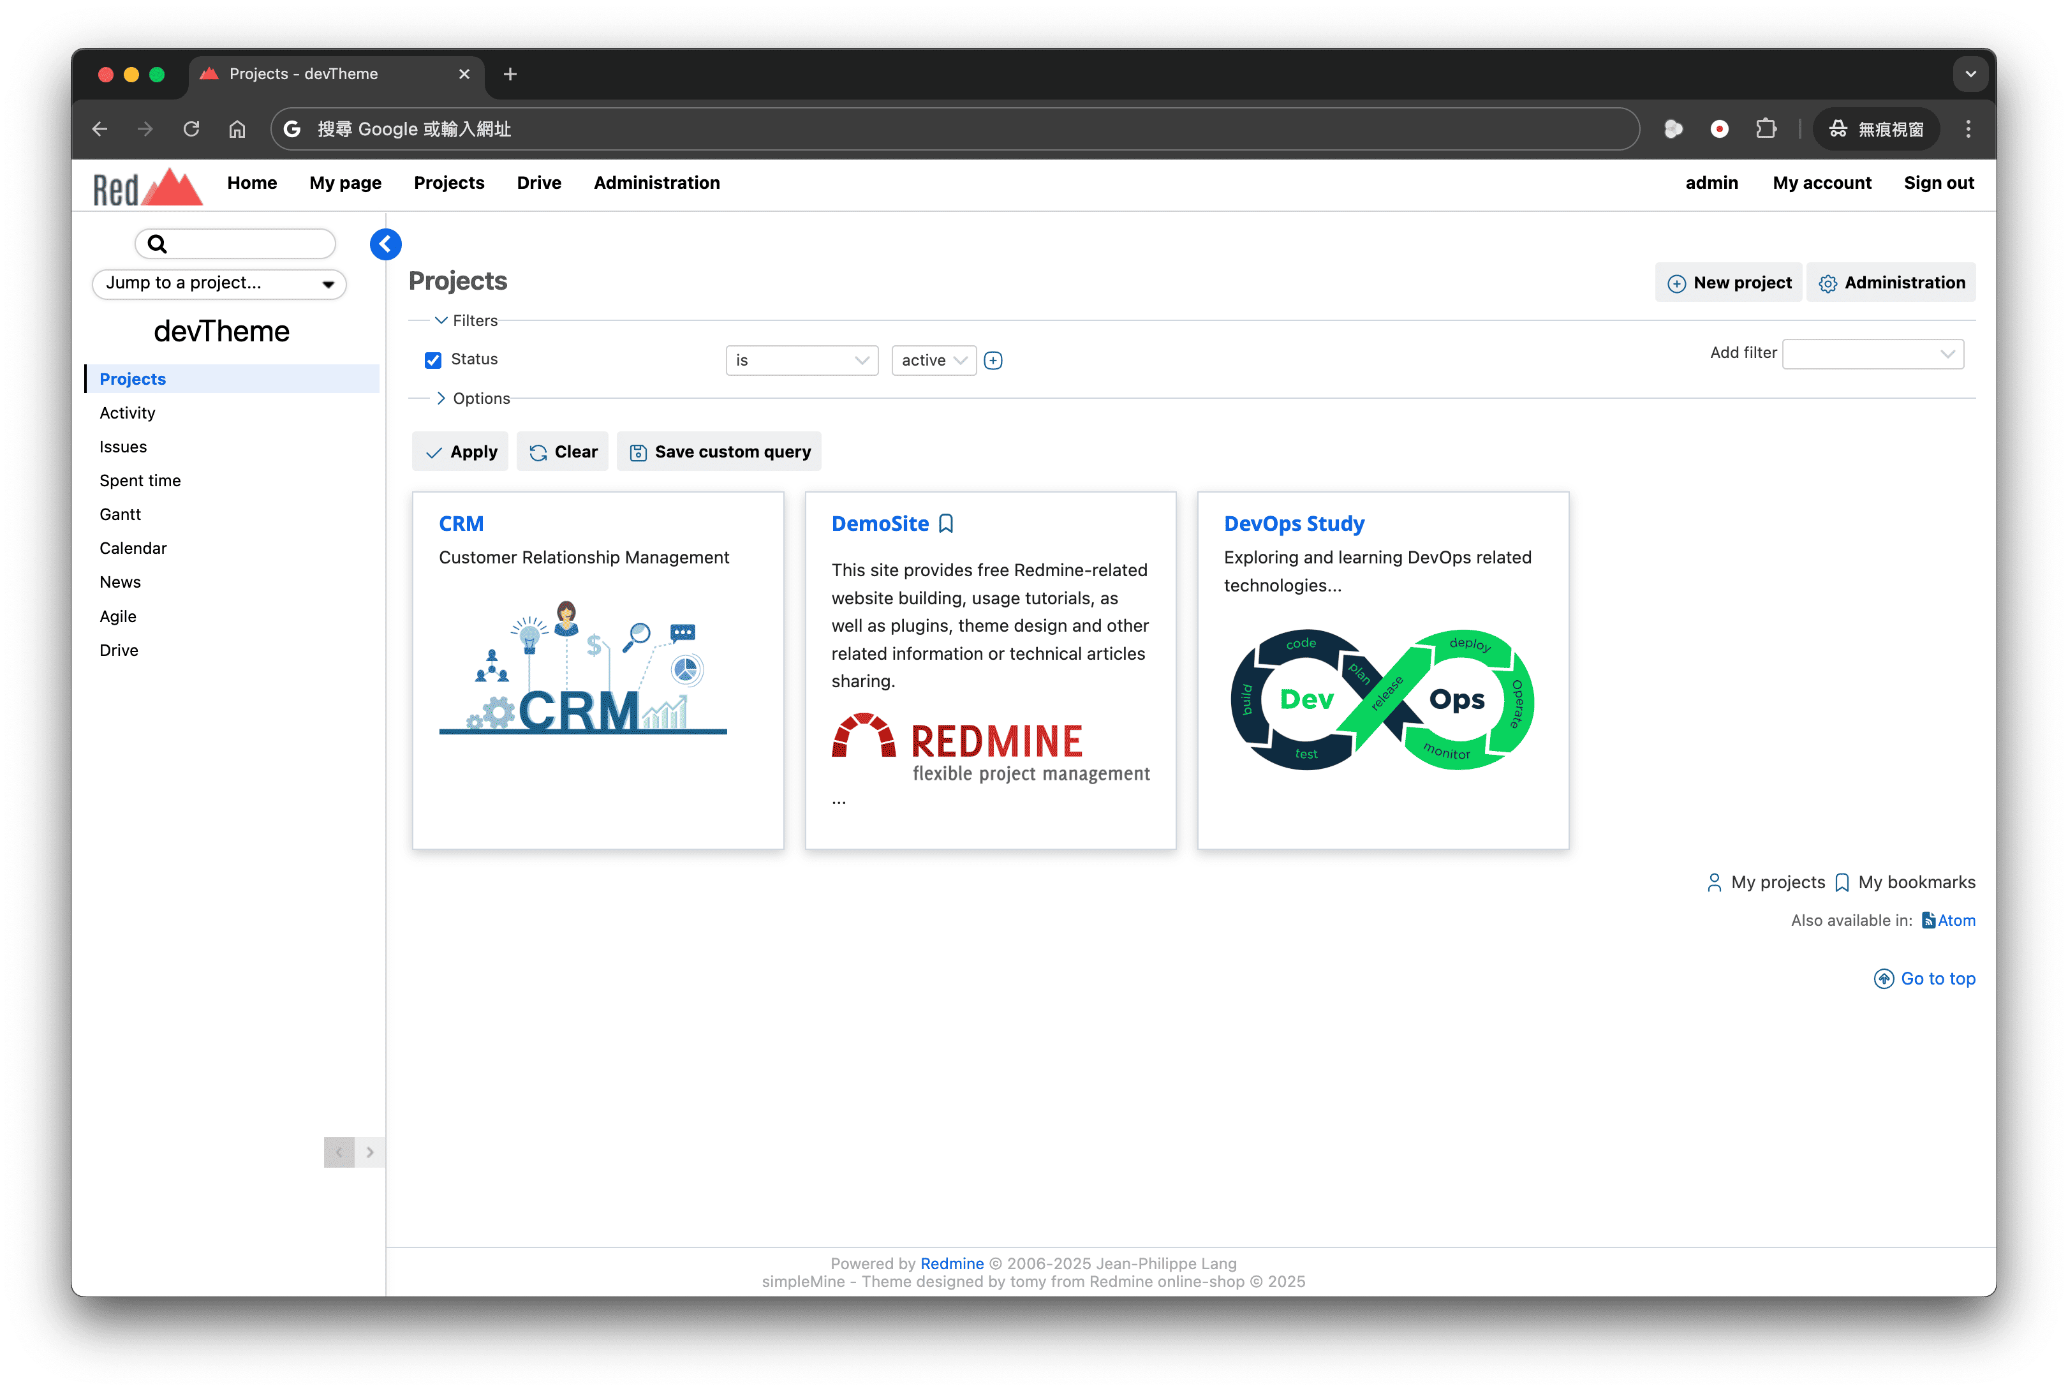
Task: Reload the page with refresh icon
Action: 191,129
